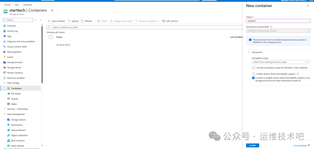Open Activity log icon in sidebar

[5, 31]
